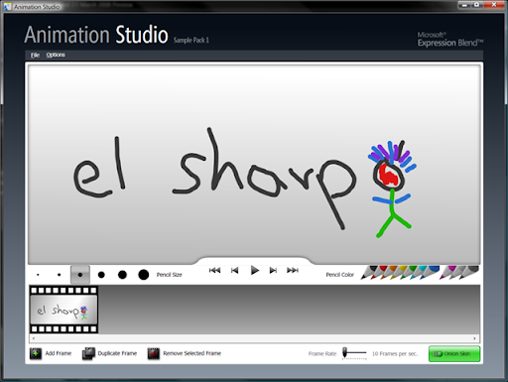Select the el sharp frame thumbnail
Image resolution: width=508 pixels, height=382 pixels.
click(63, 310)
